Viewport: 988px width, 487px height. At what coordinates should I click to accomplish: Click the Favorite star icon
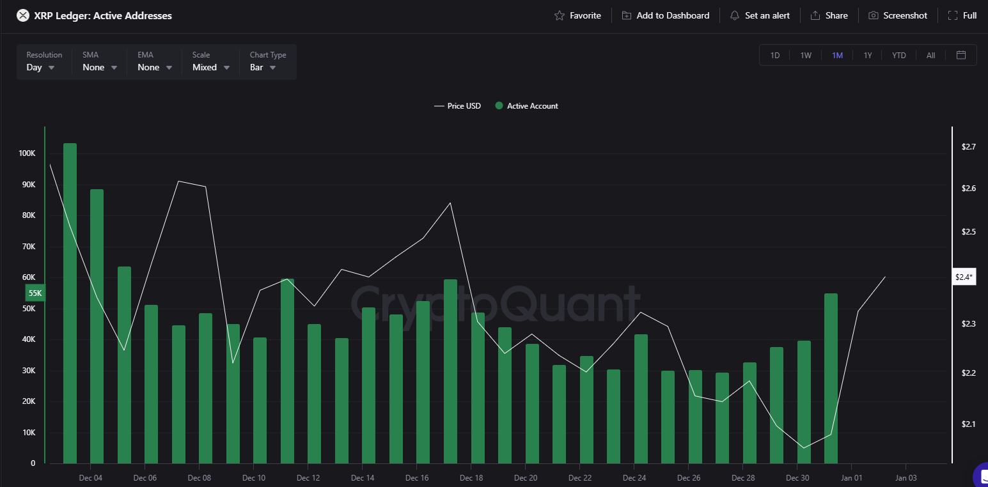coord(560,15)
